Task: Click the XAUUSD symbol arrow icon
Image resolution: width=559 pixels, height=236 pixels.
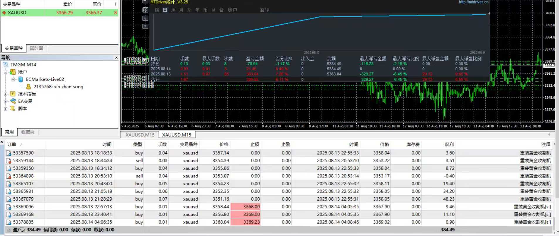Action: click(4, 13)
